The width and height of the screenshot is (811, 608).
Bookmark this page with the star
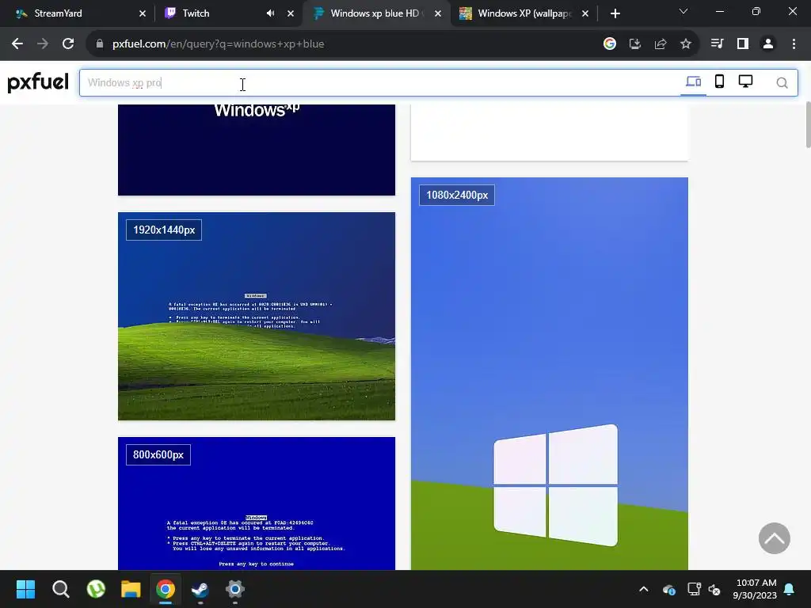(x=685, y=44)
